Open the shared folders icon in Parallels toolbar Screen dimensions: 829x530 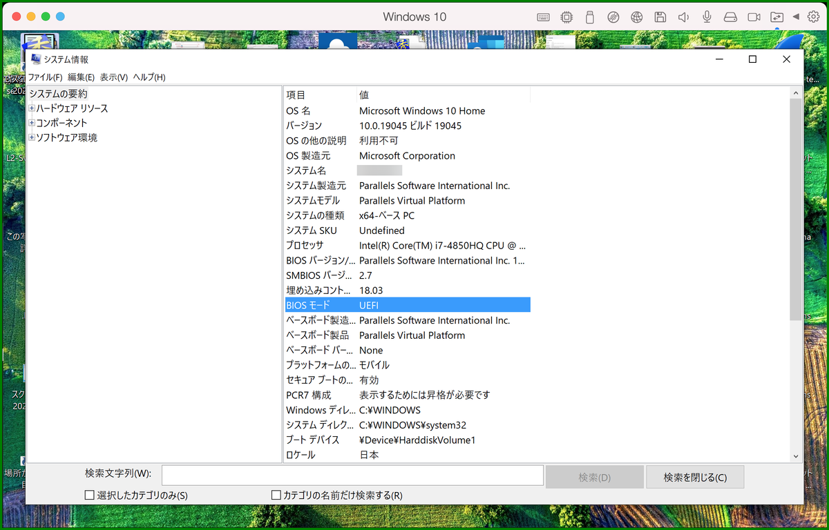pyautogui.click(x=777, y=17)
